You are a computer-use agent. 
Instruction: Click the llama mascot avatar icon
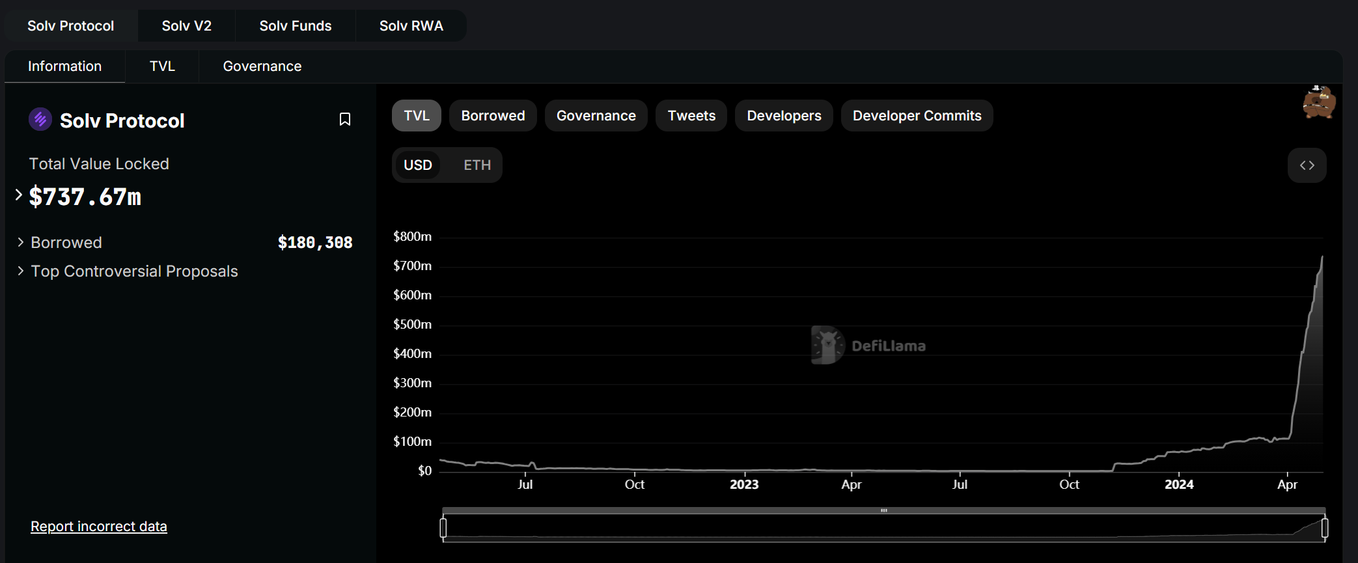pos(1318,103)
